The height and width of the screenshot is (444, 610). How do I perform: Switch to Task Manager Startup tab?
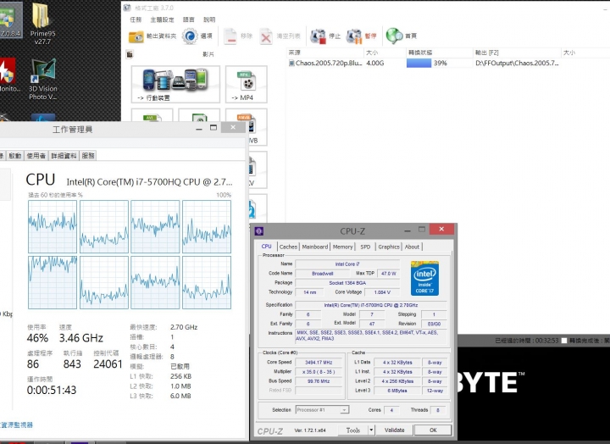(14, 156)
